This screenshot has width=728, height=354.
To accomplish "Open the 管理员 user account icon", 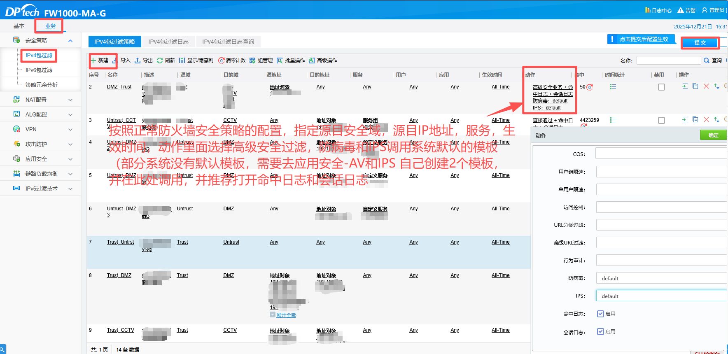I will [x=705, y=10].
